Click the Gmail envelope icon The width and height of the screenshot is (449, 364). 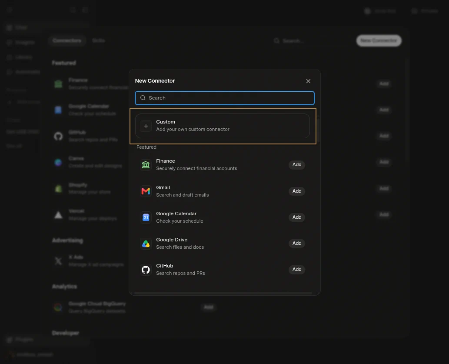146,191
